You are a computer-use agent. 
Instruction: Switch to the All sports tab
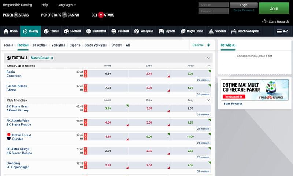[128, 45]
